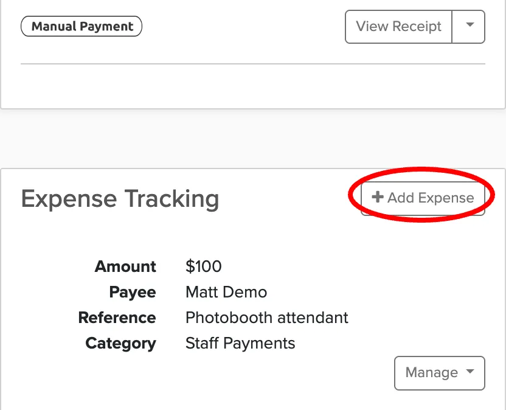This screenshot has width=506, height=410.
Task: Click the Add Expense button text
Action: pyautogui.click(x=431, y=198)
